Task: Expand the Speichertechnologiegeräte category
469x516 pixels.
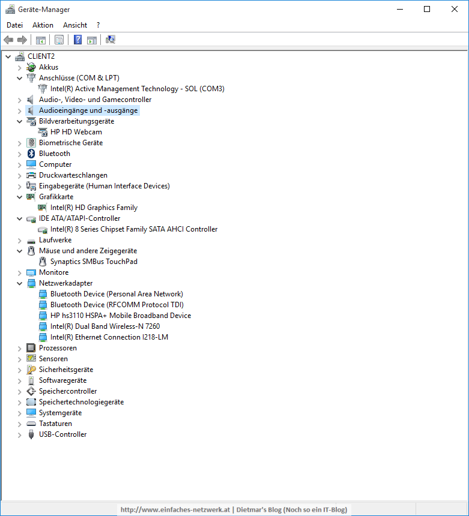Action: [19, 402]
